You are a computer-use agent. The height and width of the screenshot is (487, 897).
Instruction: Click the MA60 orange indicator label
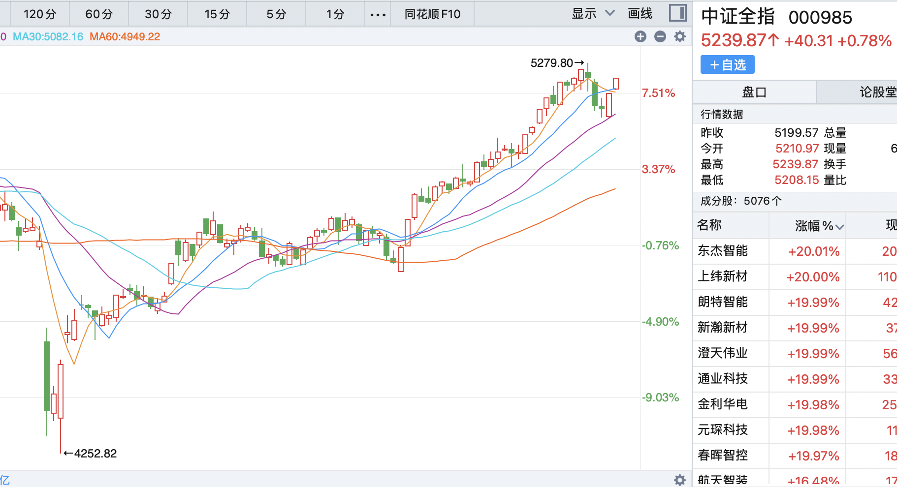(x=125, y=36)
